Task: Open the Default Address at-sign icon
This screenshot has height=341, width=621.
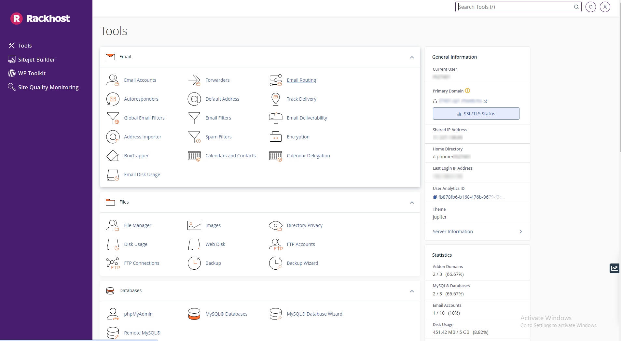Action: tap(194, 99)
